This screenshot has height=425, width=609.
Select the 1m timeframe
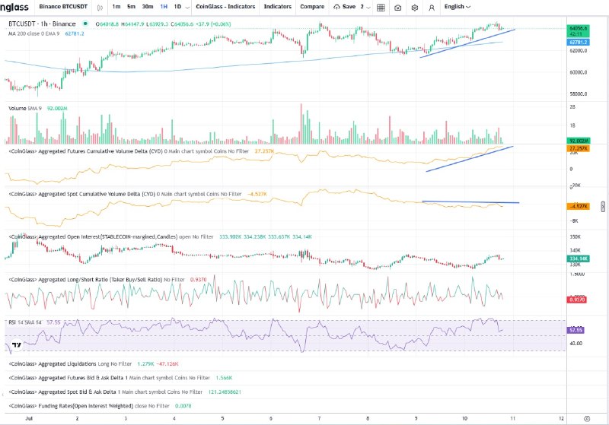[x=116, y=7]
